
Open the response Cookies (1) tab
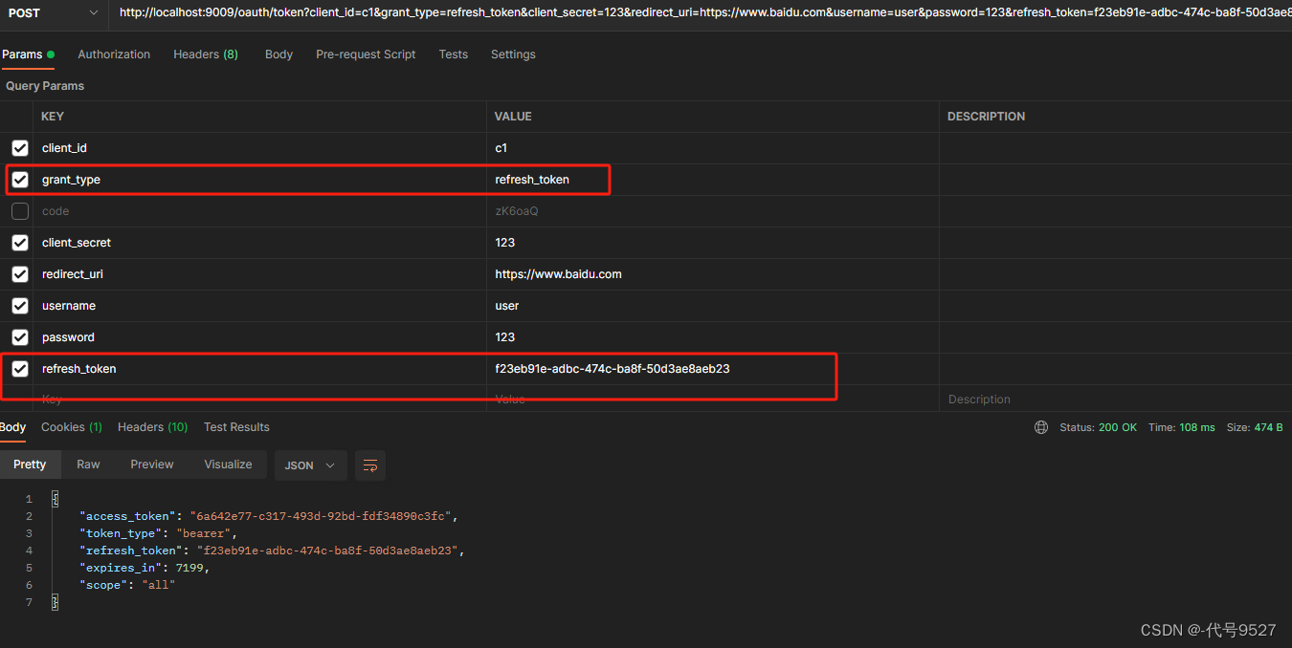pyautogui.click(x=72, y=427)
